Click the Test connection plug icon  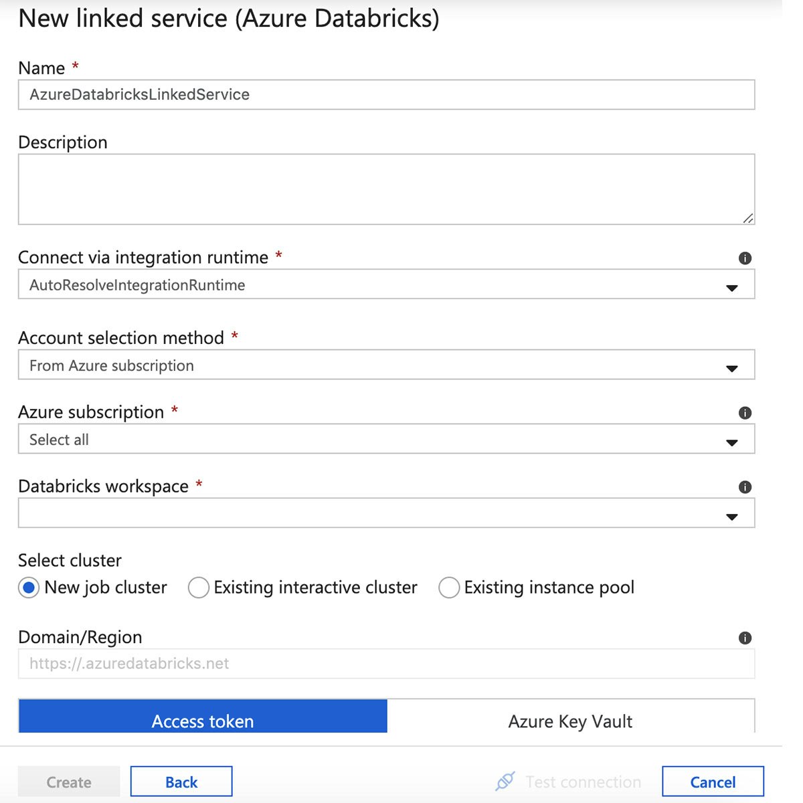[x=505, y=781]
